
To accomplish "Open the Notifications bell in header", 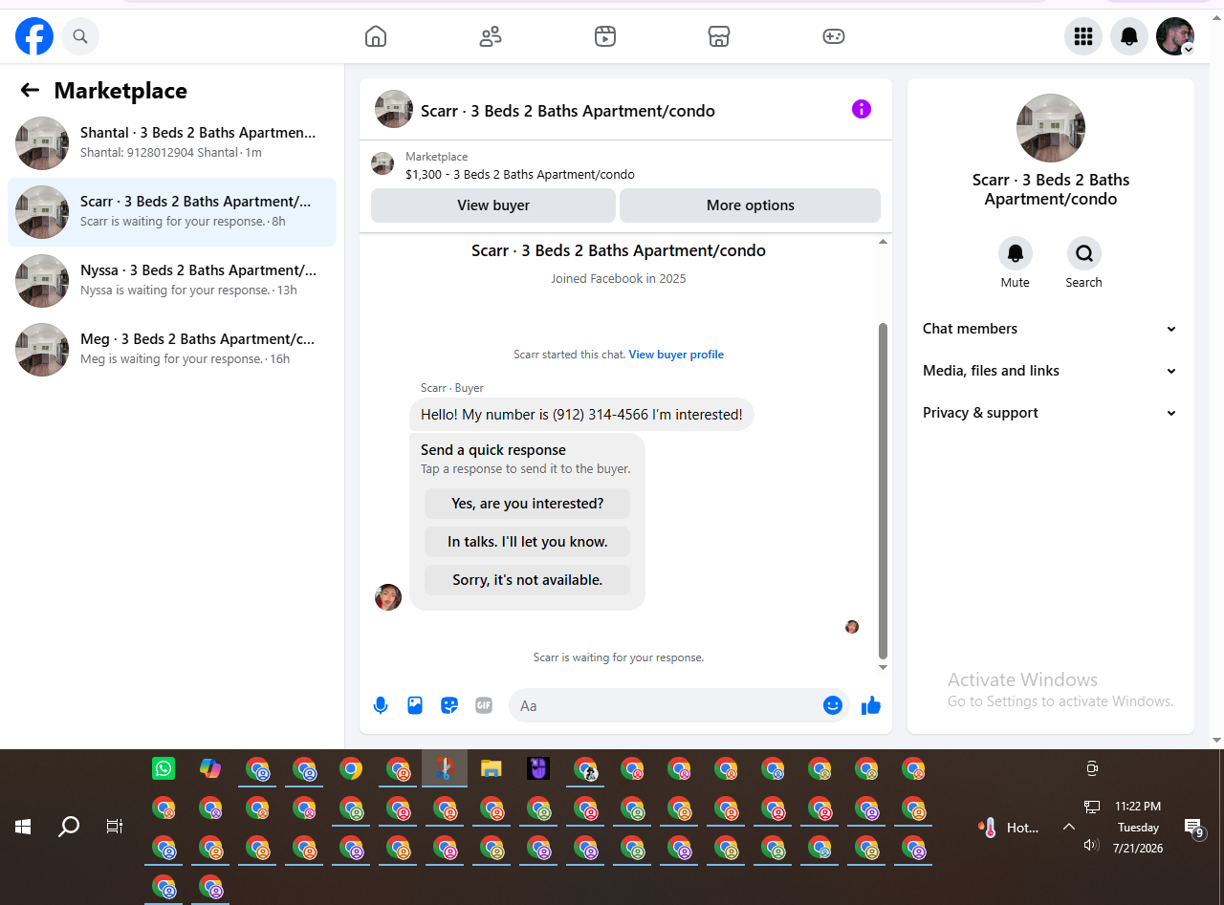I will [x=1129, y=36].
